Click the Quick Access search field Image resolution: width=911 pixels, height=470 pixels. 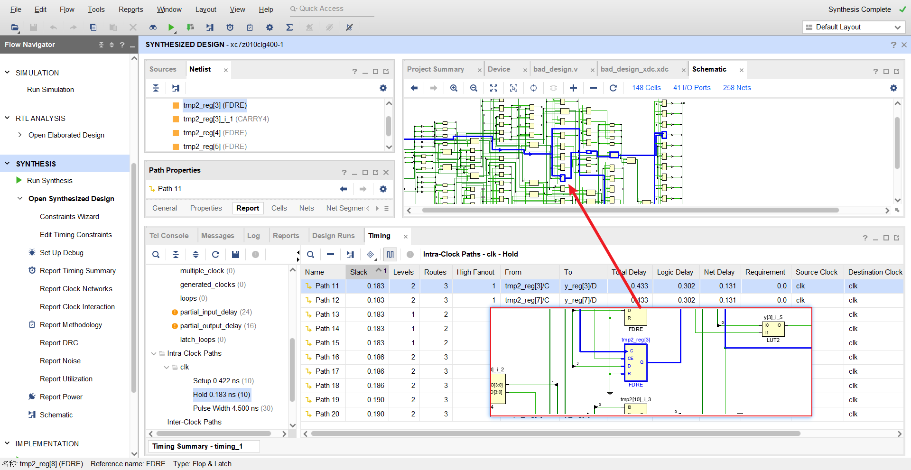332,9
